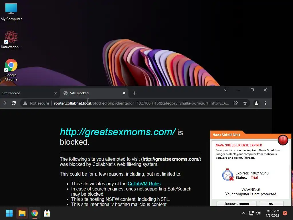The height and width of the screenshot is (220, 293).
Task: Close the Chrome window
Action: coord(265,90)
